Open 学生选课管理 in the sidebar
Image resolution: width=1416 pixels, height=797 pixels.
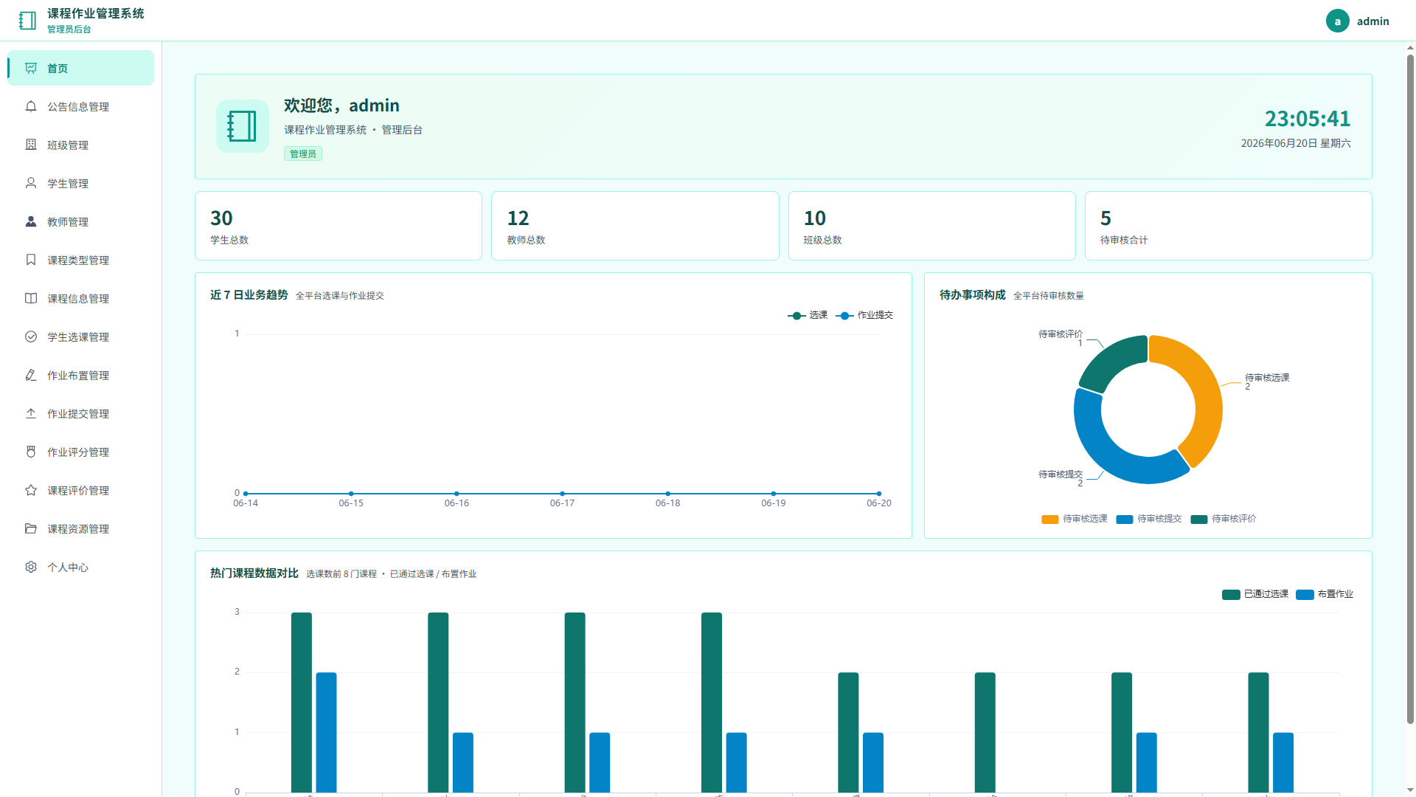point(81,337)
